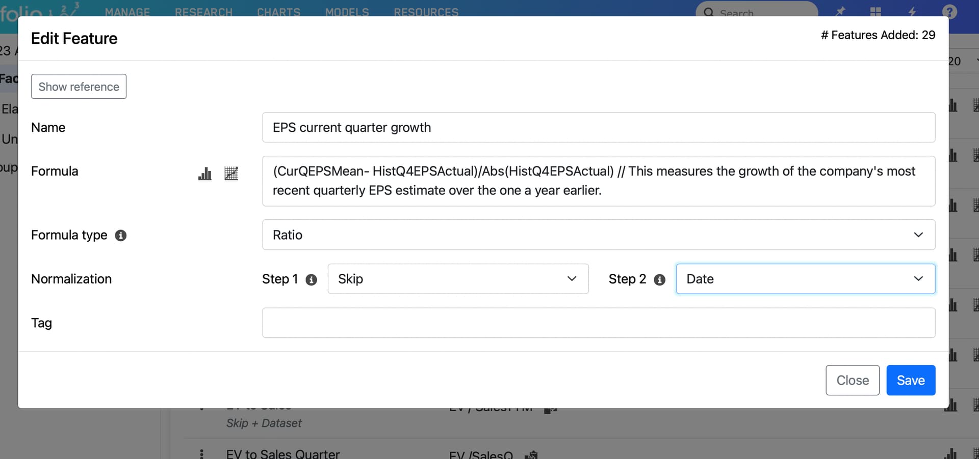Viewport: 979px width, 459px height.
Task: Save the edited feature
Action: [910, 380]
